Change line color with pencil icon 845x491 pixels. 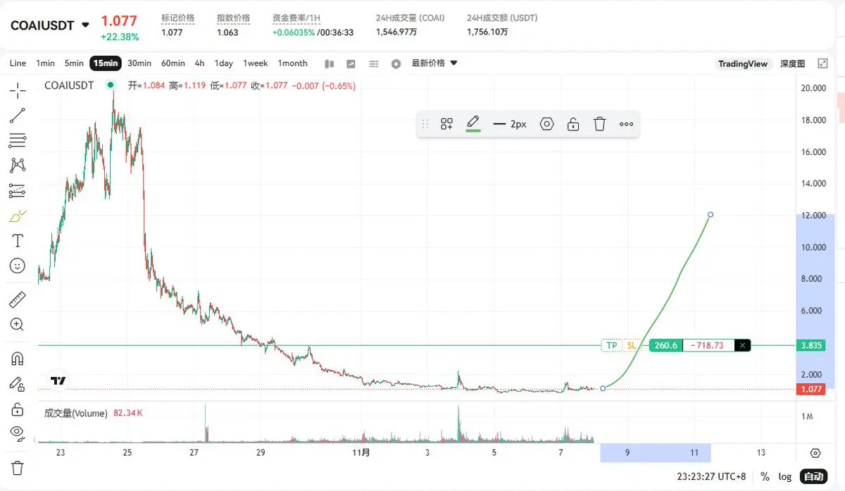pos(473,123)
